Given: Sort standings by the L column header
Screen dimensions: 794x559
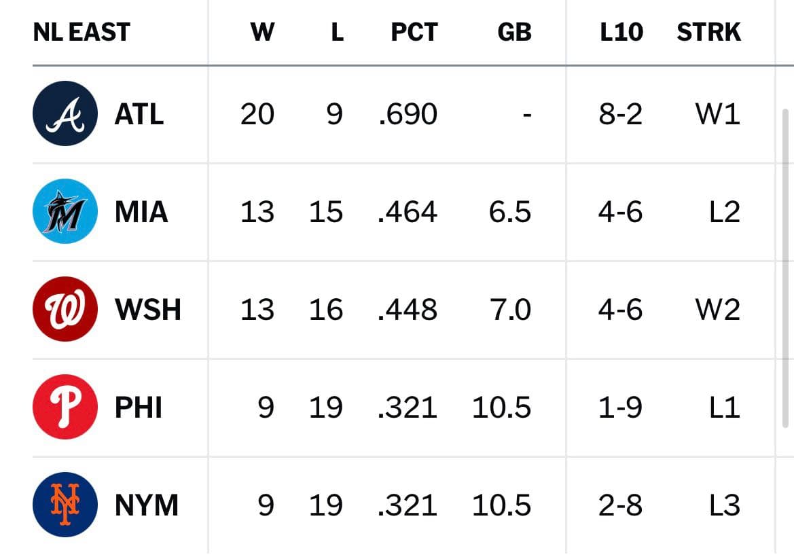Looking at the screenshot, I should (338, 32).
